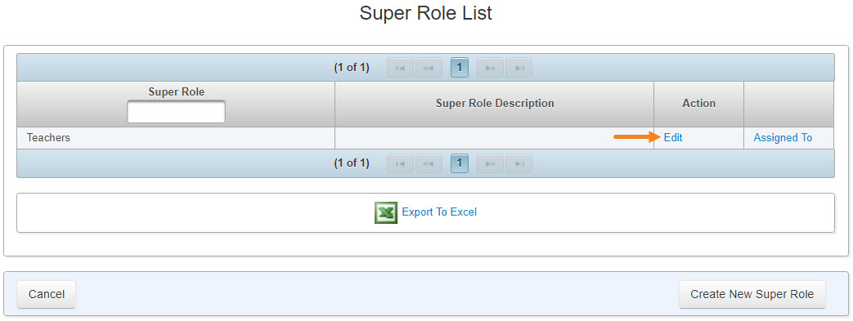853x321 pixels.
Task: Click next-page icon in top paginator
Action: pos(491,68)
